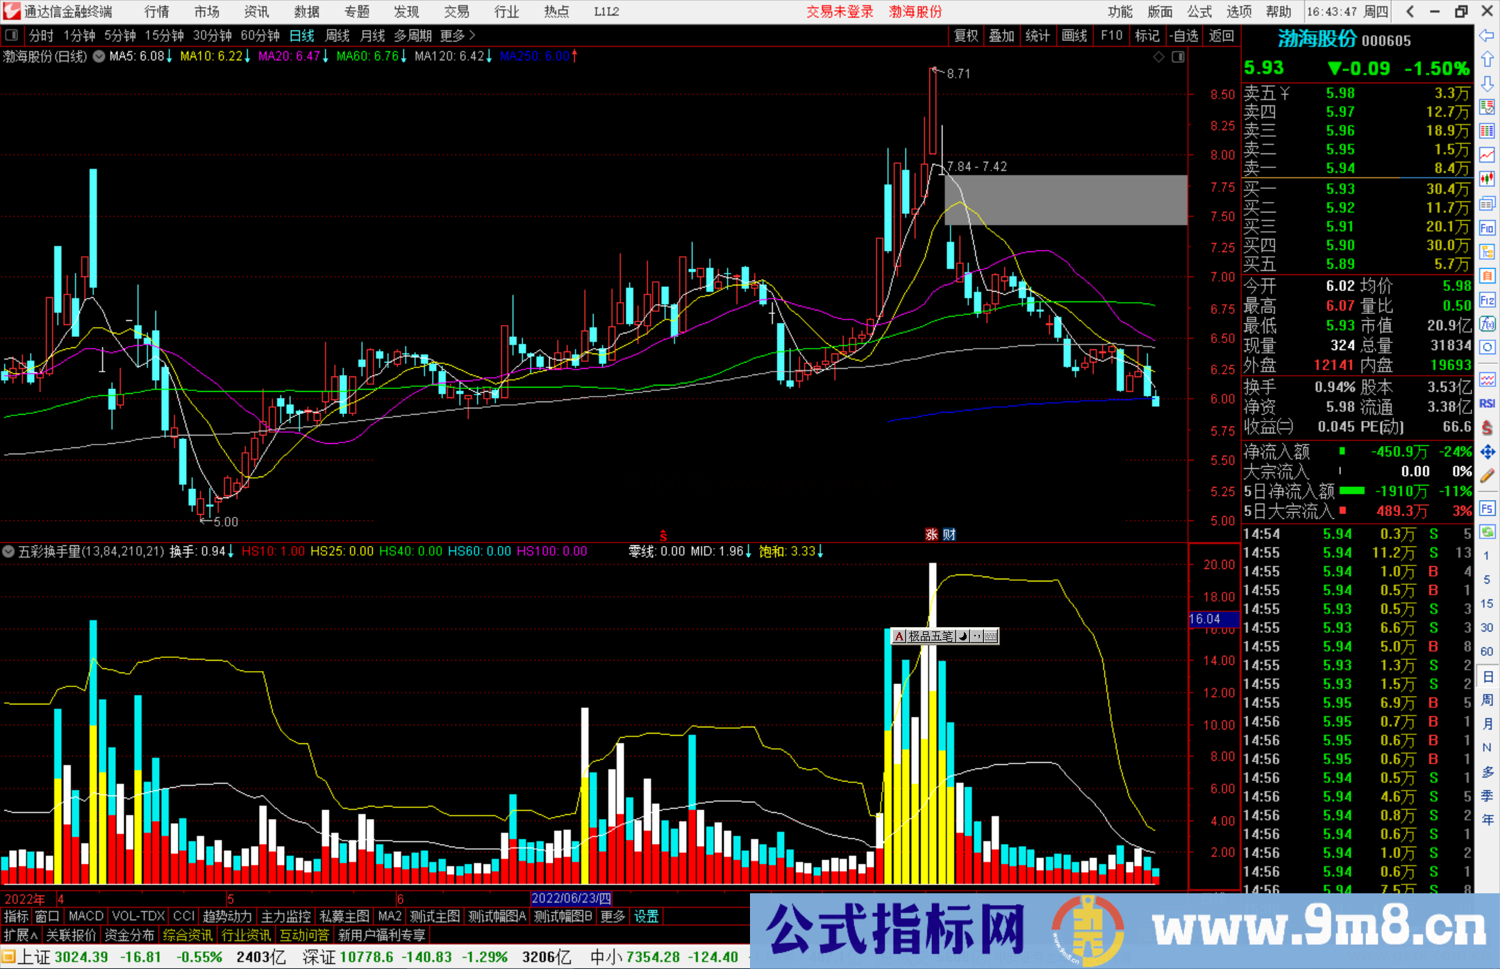1500x969 pixels.
Task: Click the 交易未登录 login link
Action: (840, 11)
